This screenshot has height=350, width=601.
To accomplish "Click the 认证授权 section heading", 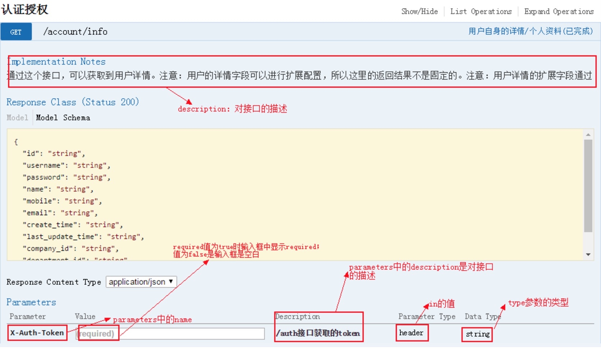I will click(24, 9).
